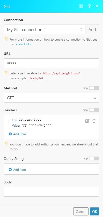Enable the map switch for Headers
Screen dimensions: 103x217
pos(94,110)
